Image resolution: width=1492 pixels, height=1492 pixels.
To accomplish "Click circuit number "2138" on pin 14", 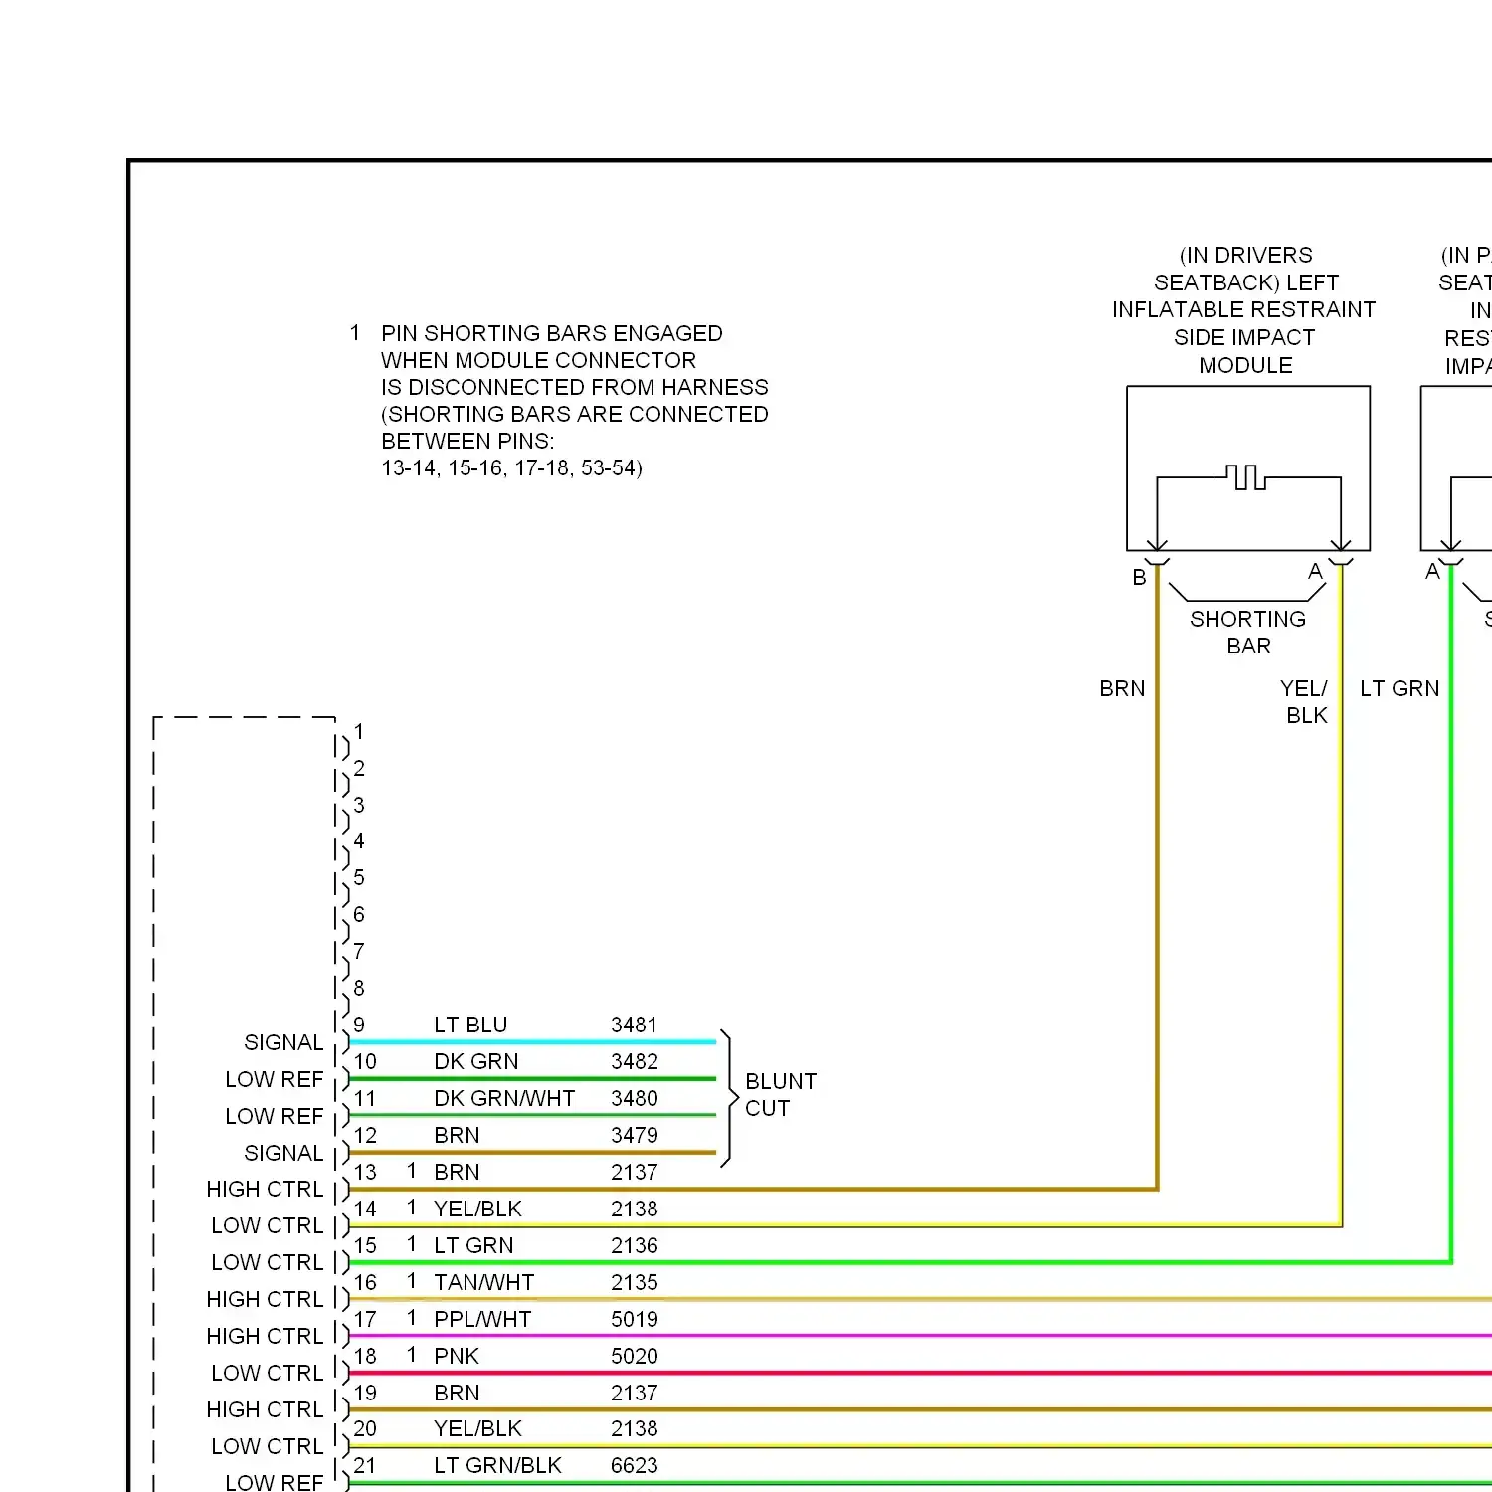I will [634, 1209].
